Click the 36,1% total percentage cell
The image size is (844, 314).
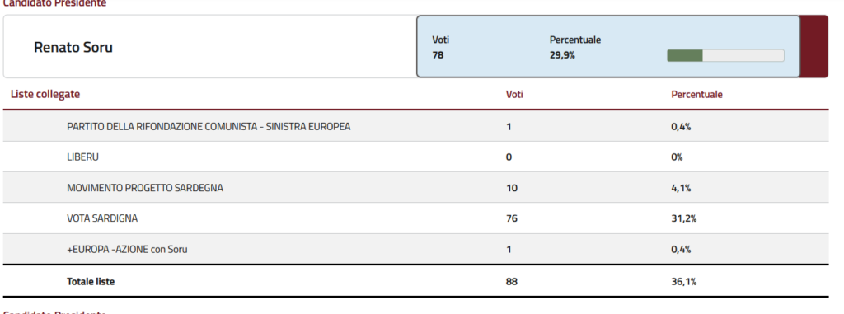(x=683, y=281)
